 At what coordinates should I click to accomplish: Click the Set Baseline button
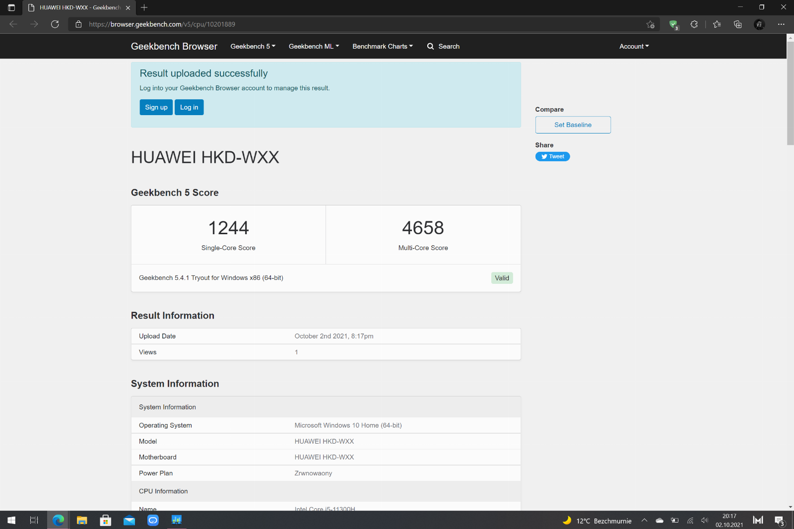[x=573, y=125]
